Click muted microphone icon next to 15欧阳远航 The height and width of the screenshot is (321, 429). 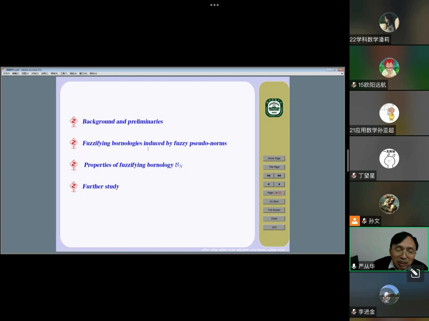click(354, 85)
